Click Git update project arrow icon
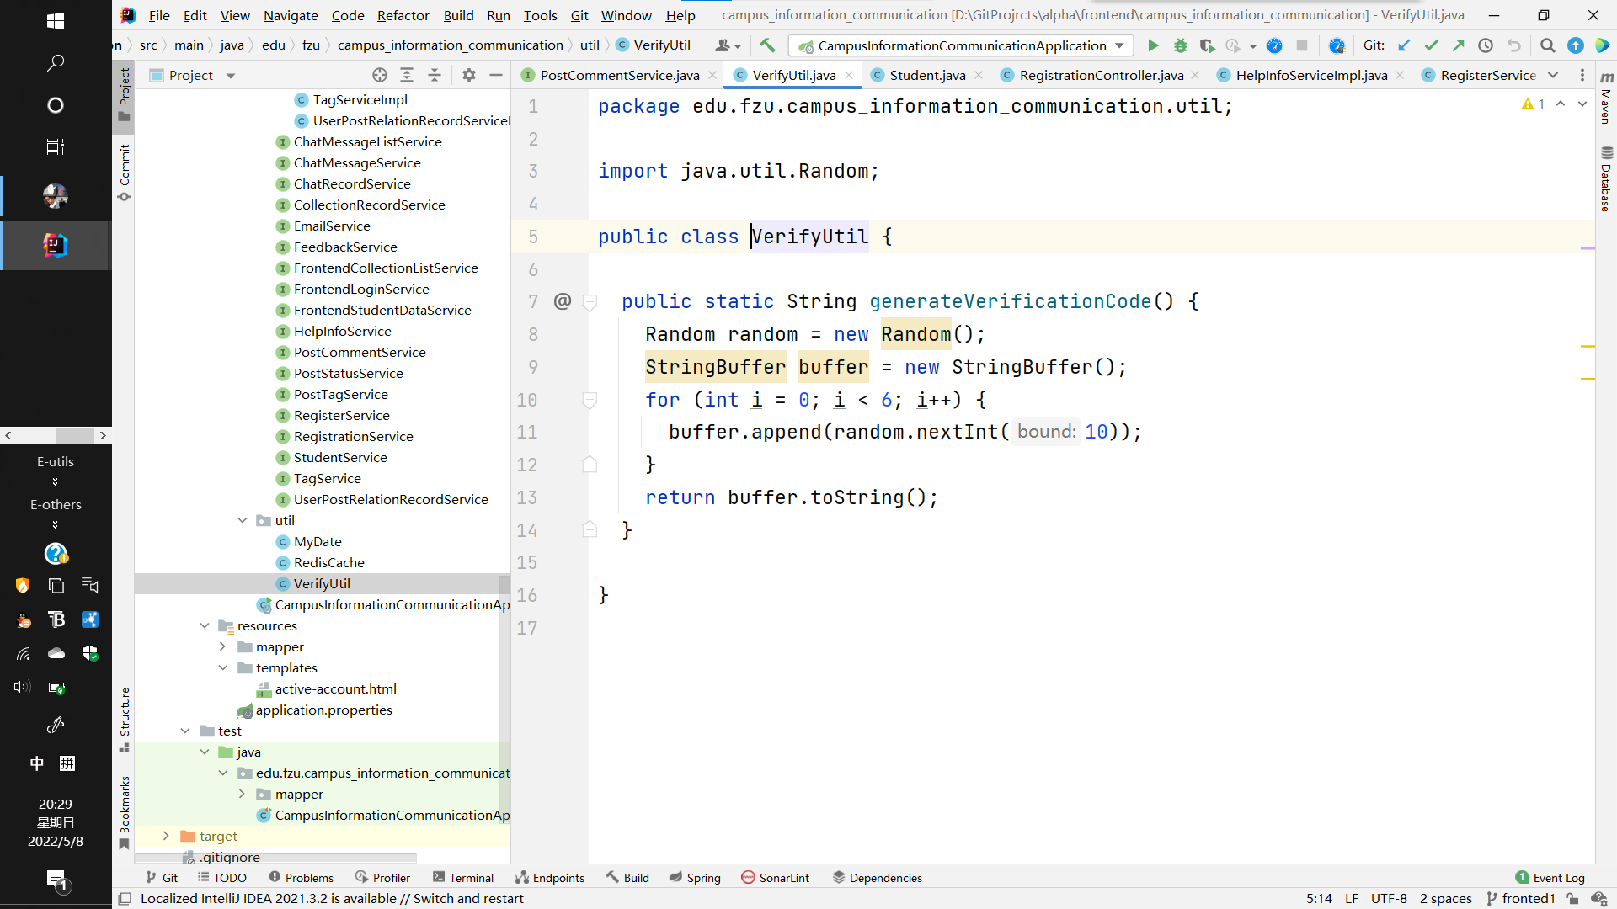The image size is (1617, 909). coord(1404,45)
